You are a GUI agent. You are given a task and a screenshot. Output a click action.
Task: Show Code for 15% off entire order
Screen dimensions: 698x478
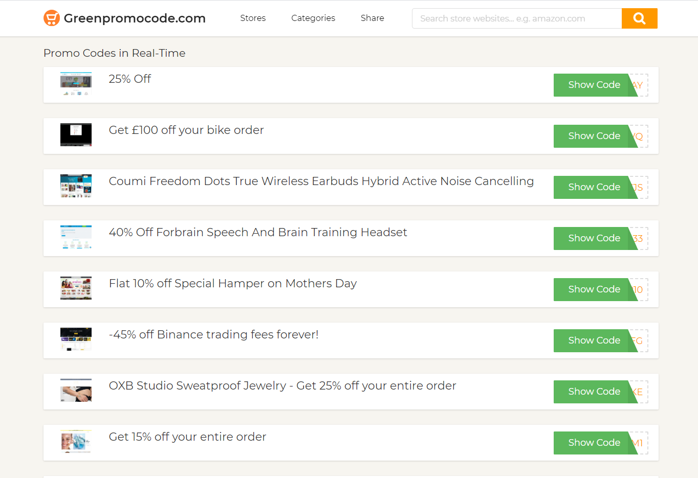tap(594, 443)
